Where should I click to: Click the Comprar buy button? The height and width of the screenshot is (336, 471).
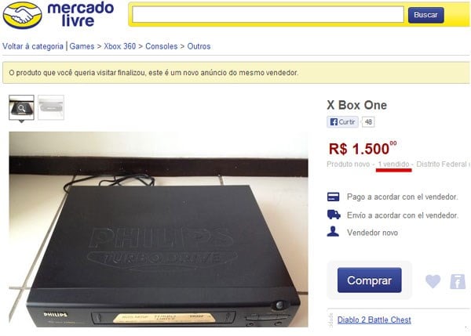click(369, 280)
